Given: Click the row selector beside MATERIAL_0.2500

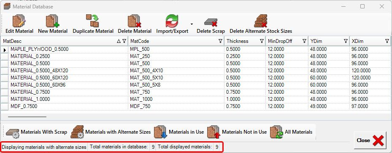Looking at the screenshot, I should pyautogui.click(x=5, y=57).
